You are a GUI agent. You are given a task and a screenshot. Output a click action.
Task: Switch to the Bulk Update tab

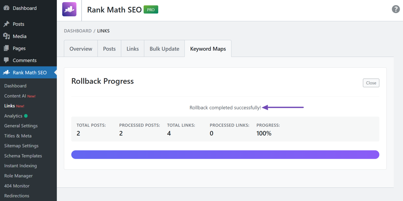pos(164,49)
